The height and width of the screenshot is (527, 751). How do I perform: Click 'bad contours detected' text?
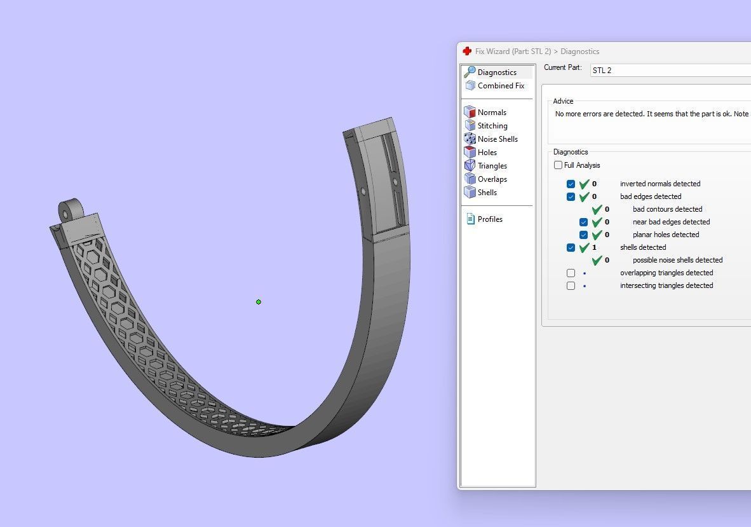pyautogui.click(x=667, y=209)
